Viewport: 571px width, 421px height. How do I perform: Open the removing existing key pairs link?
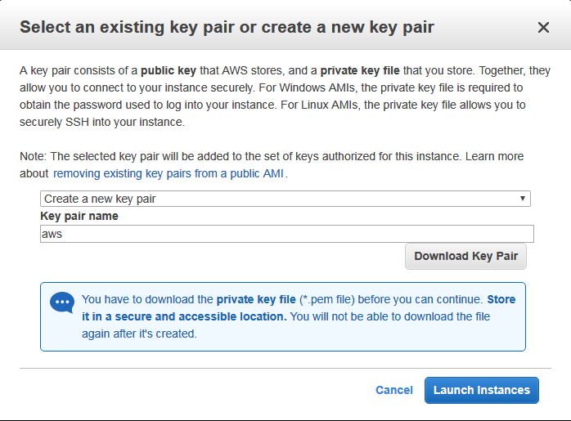click(169, 173)
